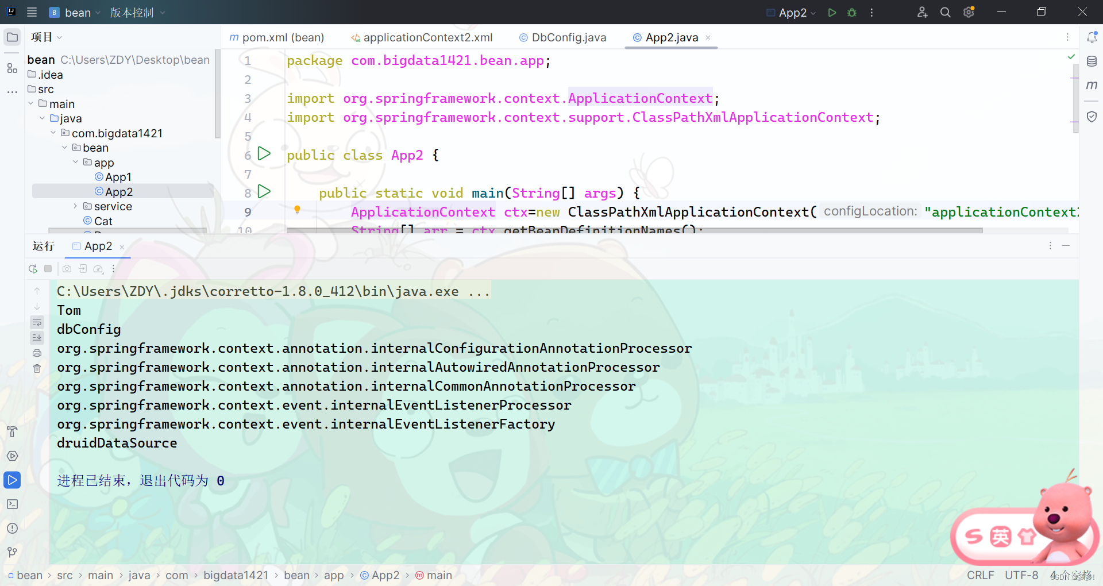Rerun the App2 process in run panel
1103x586 pixels.
coord(32,268)
